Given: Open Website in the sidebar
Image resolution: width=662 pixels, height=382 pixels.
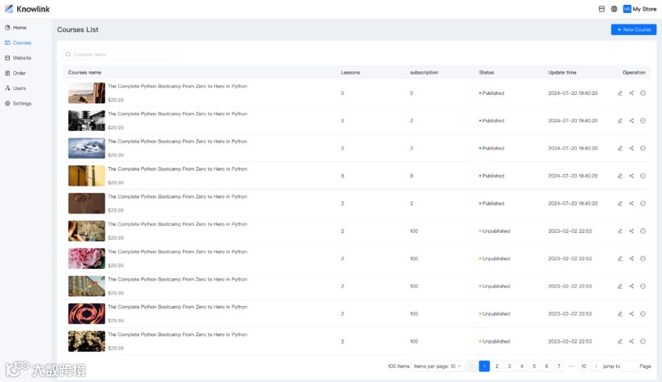Looking at the screenshot, I should (x=21, y=58).
